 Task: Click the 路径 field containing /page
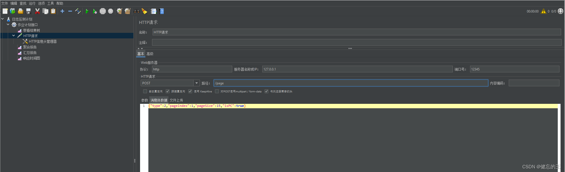(x=351, y=83)
